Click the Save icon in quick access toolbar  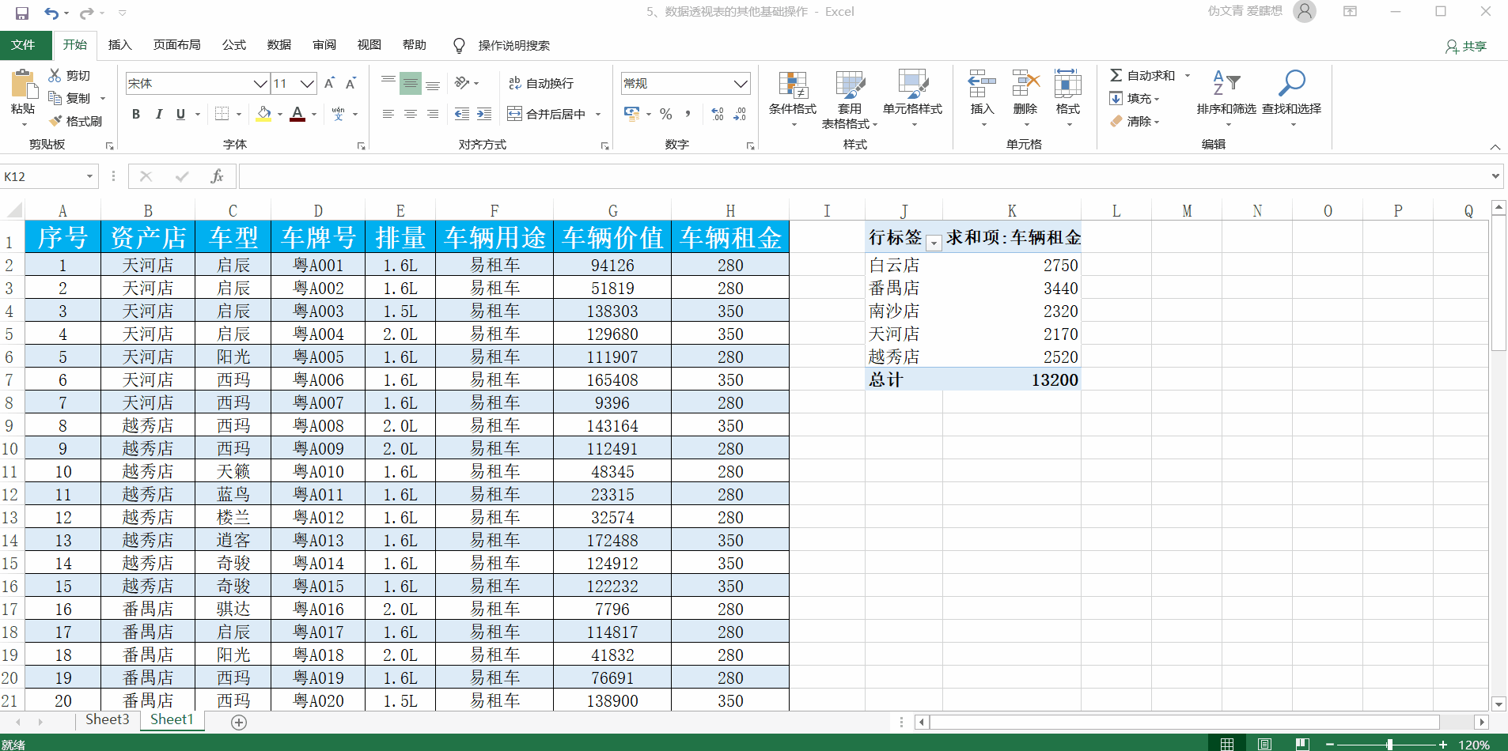click(22, 13)
